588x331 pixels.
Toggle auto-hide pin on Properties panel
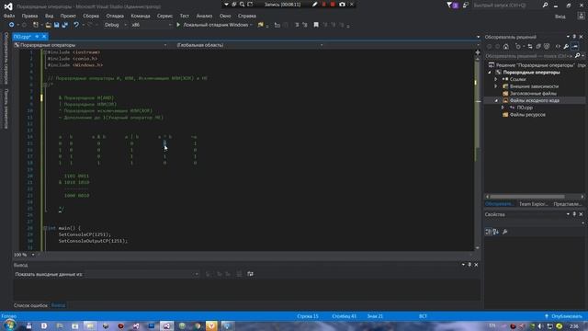574,214
